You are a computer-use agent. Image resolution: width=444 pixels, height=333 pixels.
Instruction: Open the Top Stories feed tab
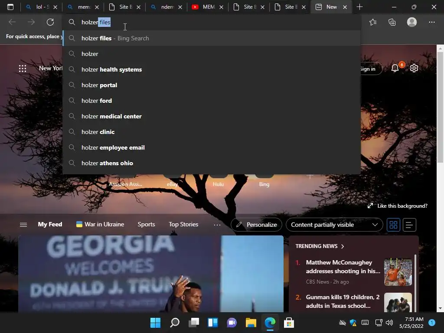(x=183, y=224)
